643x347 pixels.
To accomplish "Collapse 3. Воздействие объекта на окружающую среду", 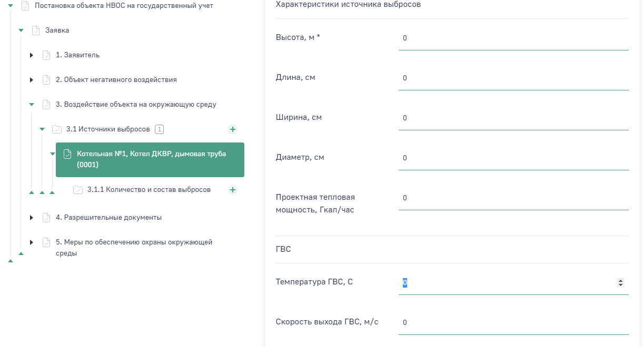I will [x=32, y=105].
